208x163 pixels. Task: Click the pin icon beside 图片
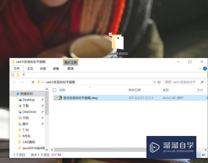click(x=42, y=124)
